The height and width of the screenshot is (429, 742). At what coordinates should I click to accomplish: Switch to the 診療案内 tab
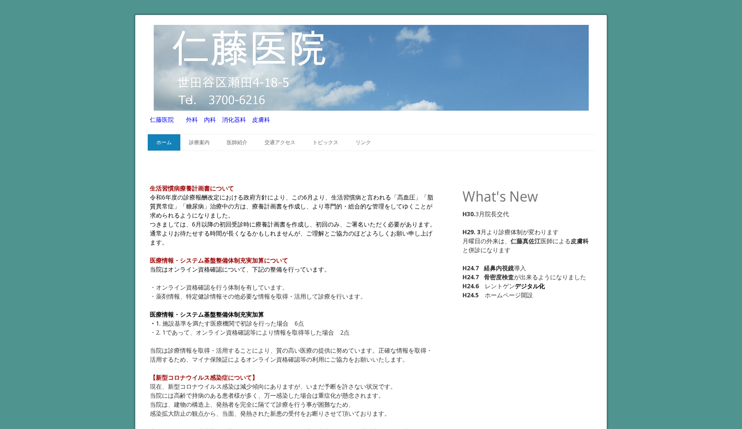tap(198, 142)
